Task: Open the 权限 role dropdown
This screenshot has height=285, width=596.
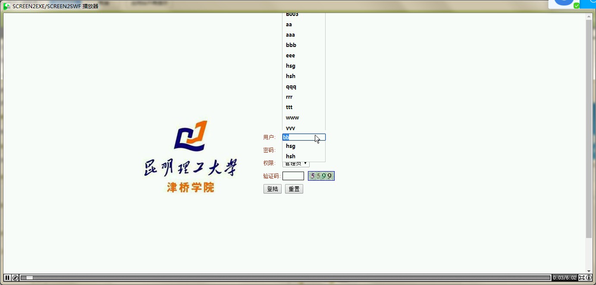Action: point(296,163)
